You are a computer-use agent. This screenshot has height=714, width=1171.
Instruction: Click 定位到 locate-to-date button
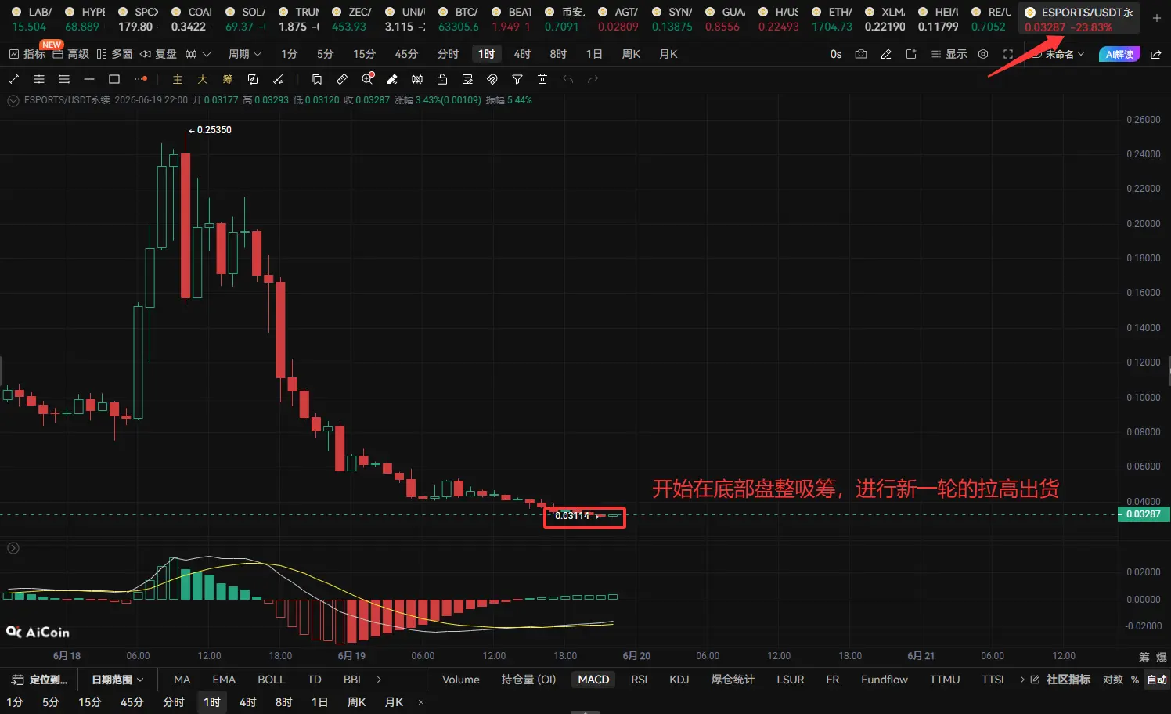tap(40, 680)
